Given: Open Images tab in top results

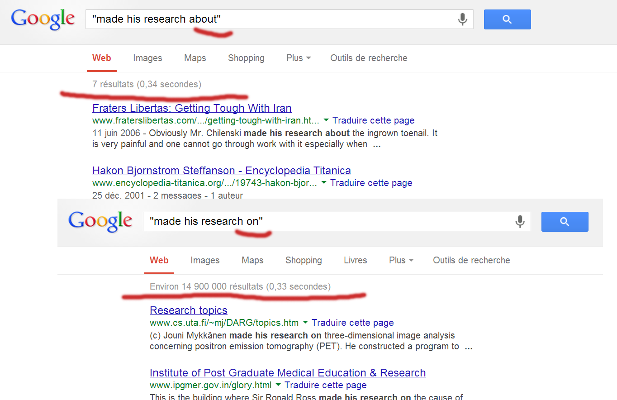Looking at the screenshot, I should pyautogui.click(x=147, y=58).
